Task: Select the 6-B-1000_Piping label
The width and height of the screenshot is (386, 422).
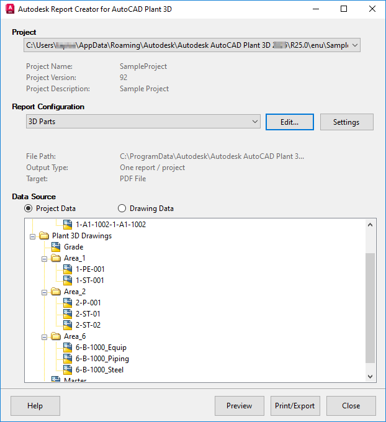Action: tap(102, 359)
